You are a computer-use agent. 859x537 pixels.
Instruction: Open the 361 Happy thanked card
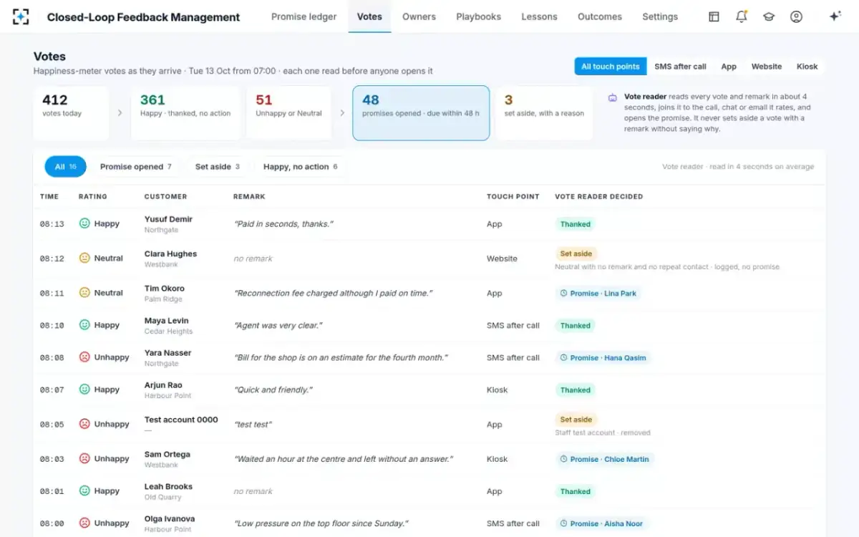185,113
